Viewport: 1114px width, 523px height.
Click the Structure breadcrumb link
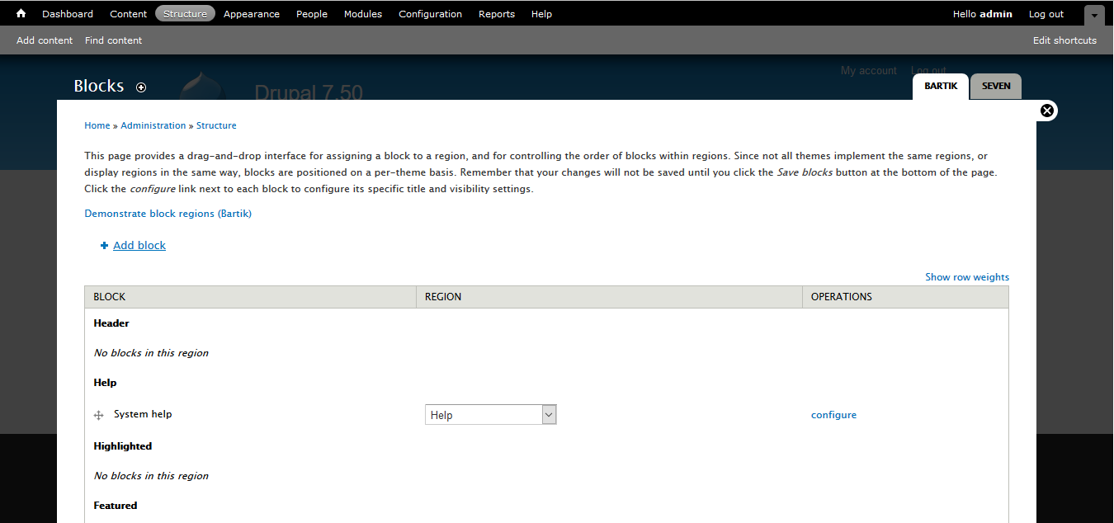216,125
